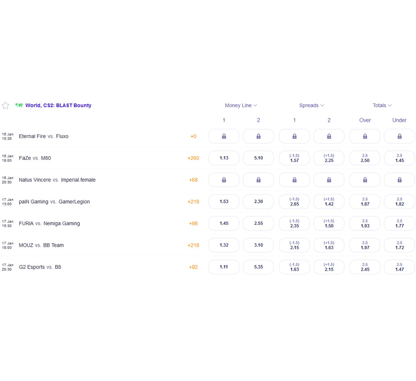Bet MOUZ to win at 1.32

[224, 245]
